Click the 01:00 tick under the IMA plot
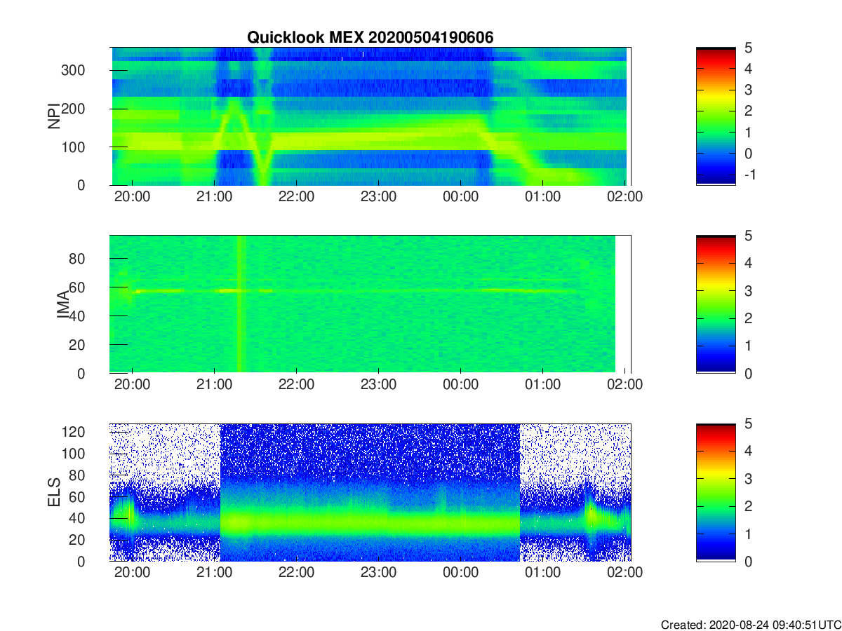This screenshot has width=842, height=631. pyautogui.click(x=542, y=385)
